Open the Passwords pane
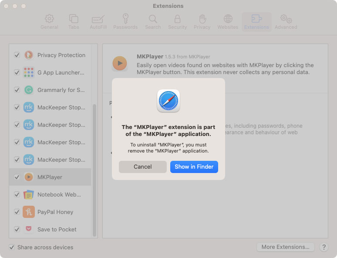 point(125,22)
